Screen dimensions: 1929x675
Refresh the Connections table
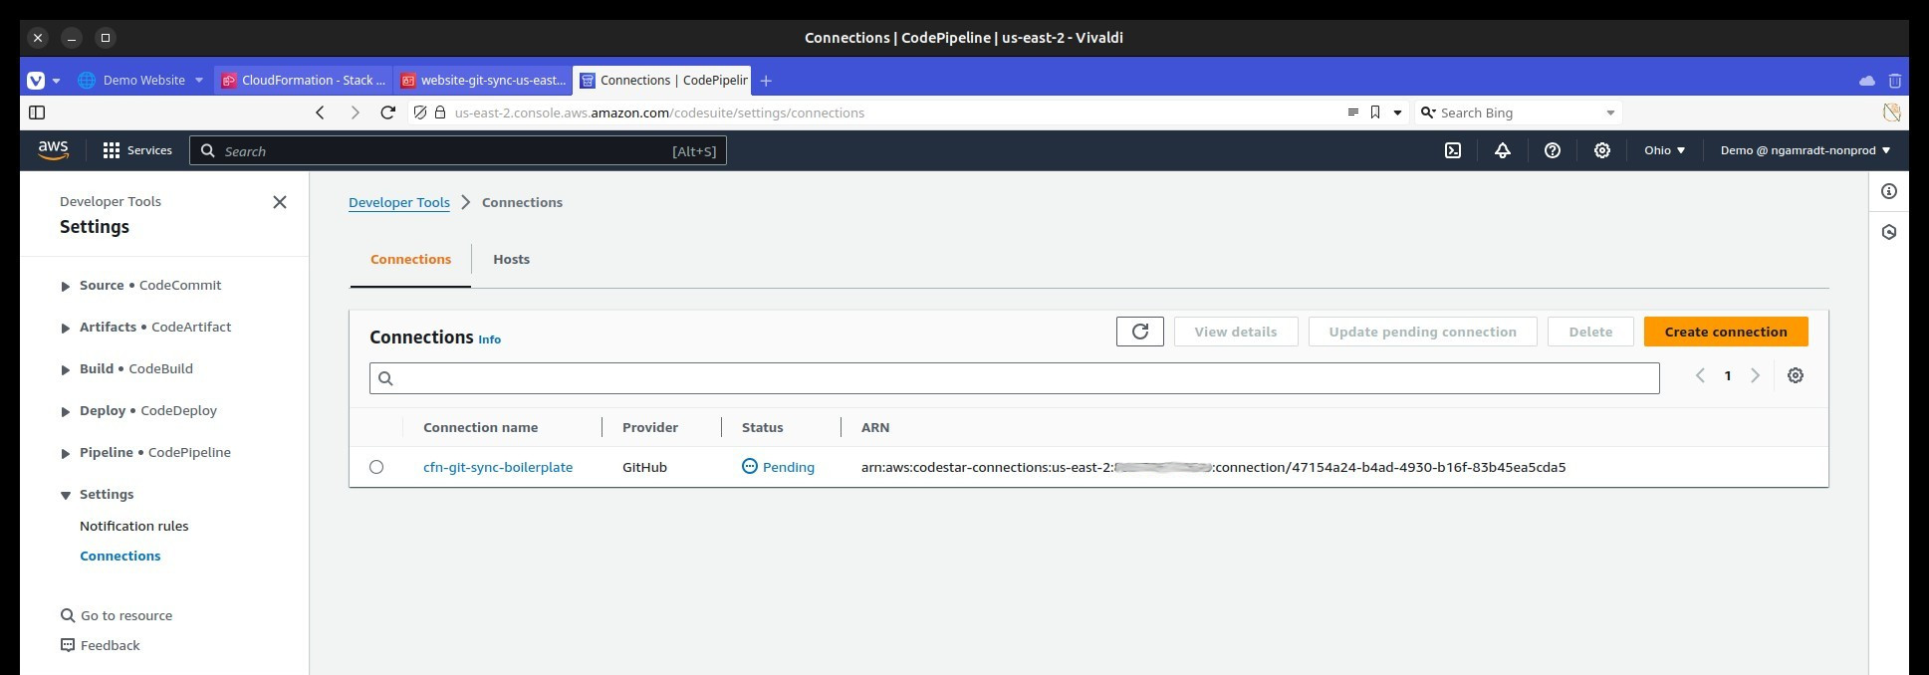click(x=1140, y=332)
